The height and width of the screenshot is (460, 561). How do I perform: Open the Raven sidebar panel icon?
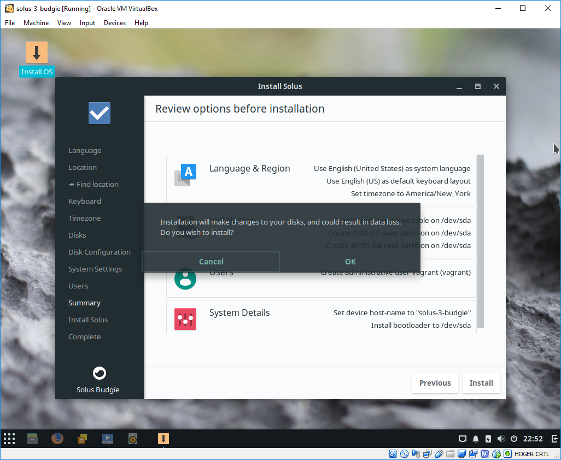coord(554,439)
